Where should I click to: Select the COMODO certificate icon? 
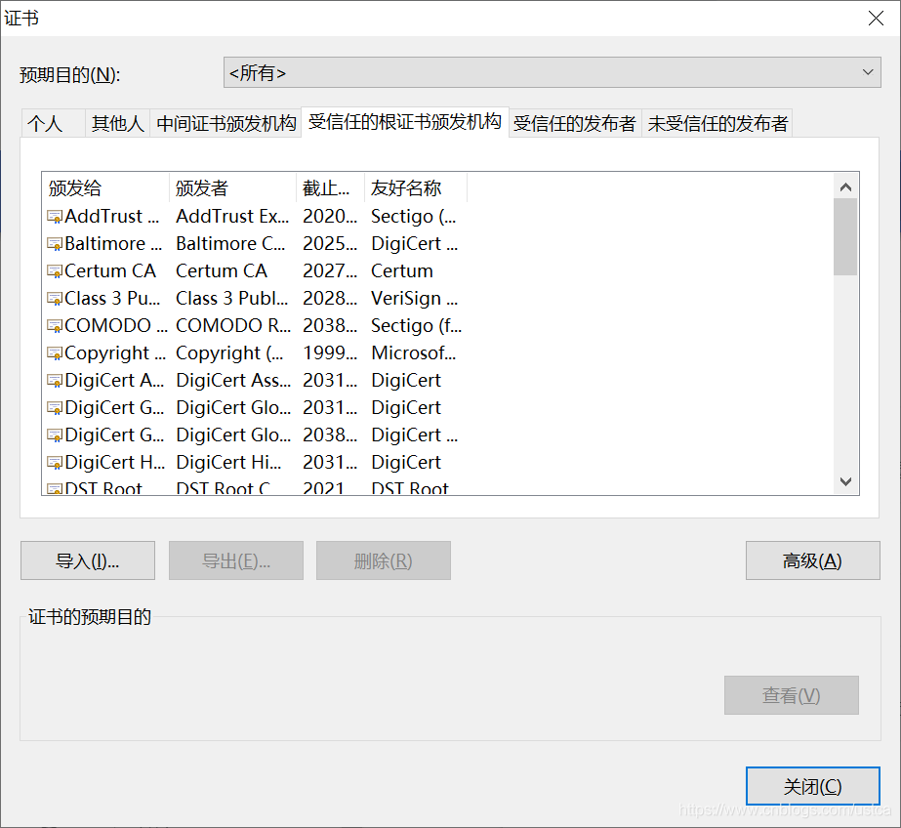tap(53, 325)
